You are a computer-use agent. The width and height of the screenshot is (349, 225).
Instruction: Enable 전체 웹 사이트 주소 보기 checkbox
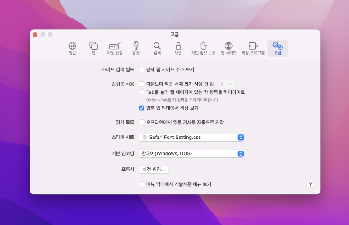pyautogui.click(x=141, y=69)
